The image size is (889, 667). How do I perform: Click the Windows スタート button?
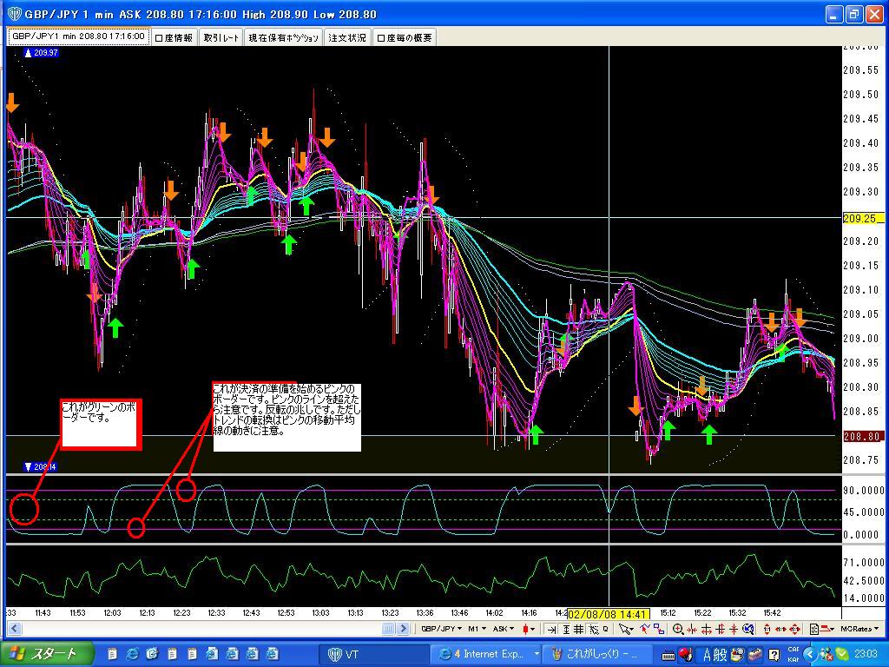tap(47, 654)
